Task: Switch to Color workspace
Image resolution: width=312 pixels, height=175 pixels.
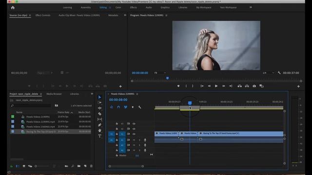Action: (x=118, y=8)
